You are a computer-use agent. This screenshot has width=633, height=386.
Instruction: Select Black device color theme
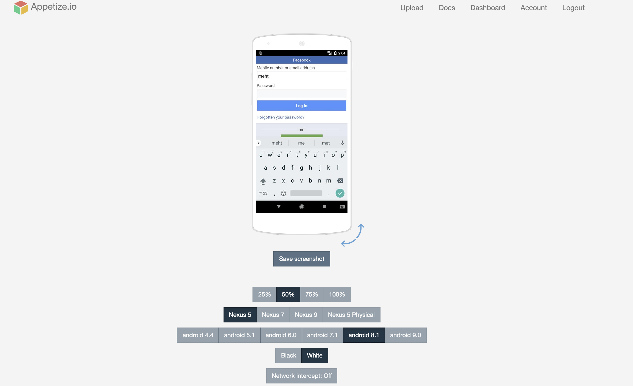pos(288,355)
